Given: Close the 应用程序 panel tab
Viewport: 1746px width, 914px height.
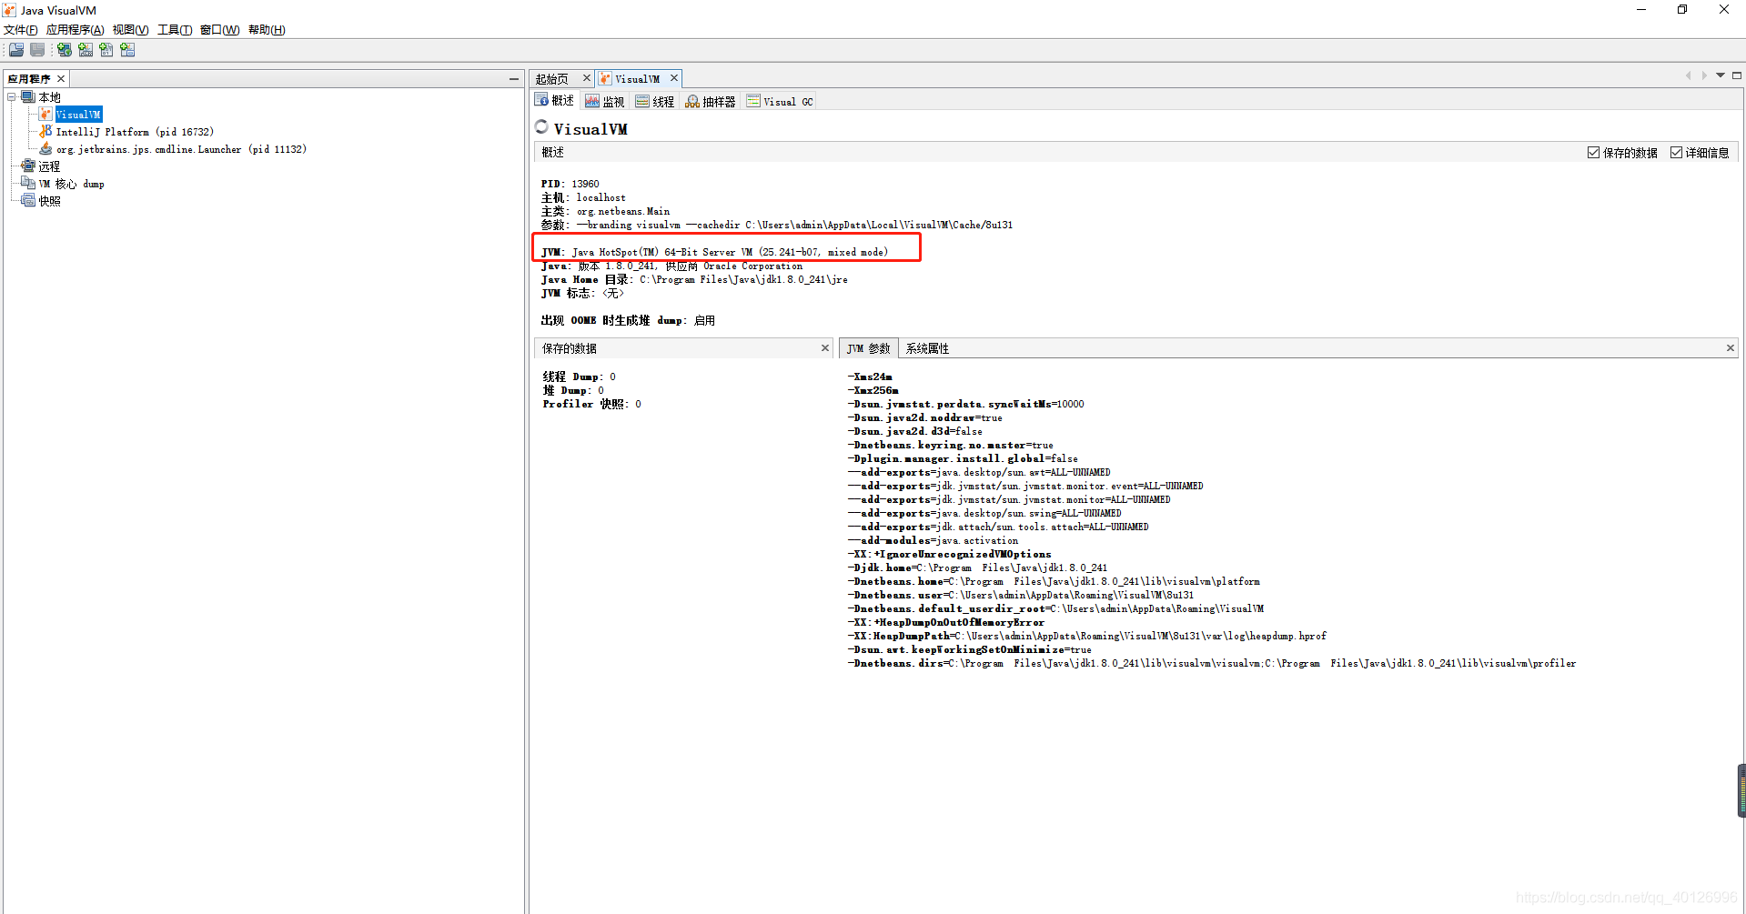Looking at the screenshot, I should click(x=61, y=79).
